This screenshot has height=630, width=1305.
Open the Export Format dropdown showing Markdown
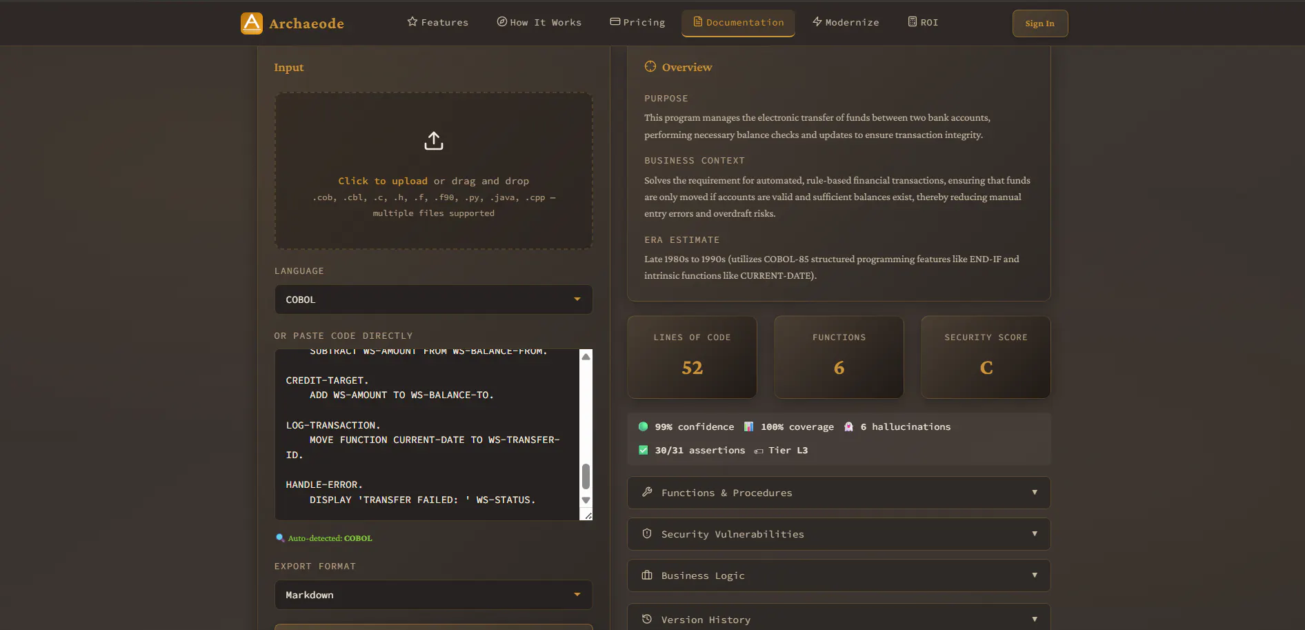coord(434,595)
